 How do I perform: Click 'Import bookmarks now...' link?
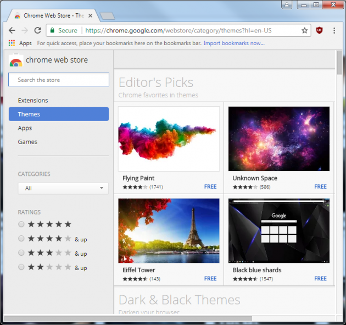tap(234, 43)
